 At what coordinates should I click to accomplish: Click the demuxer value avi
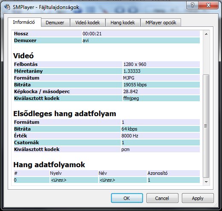86,40
